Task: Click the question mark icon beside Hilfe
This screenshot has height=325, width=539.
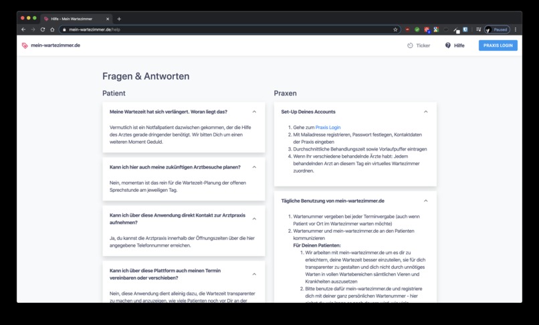Action: 448,45
